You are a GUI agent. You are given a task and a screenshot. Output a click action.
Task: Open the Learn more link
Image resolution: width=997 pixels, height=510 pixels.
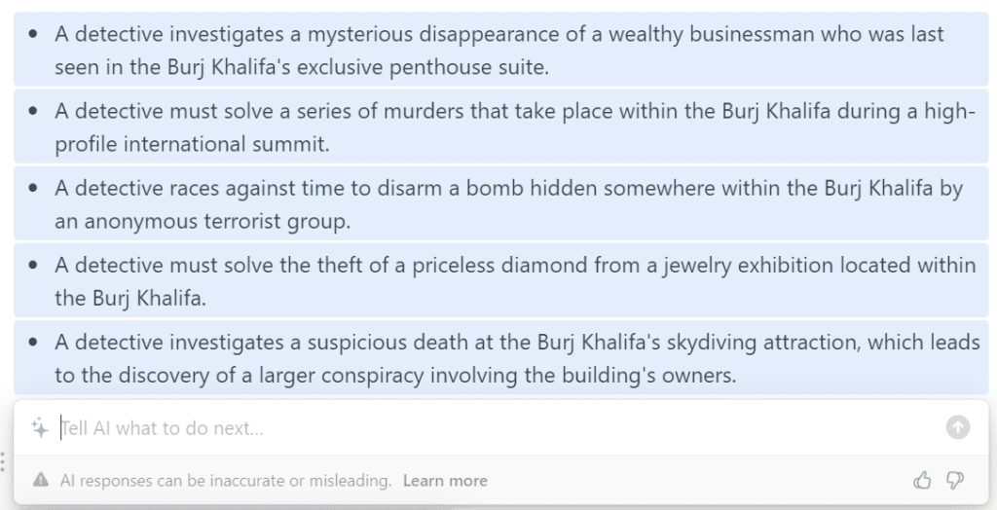pyautogui.click(x=445, y=480)
